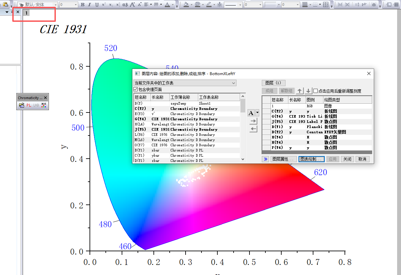Open the import-worksheet icon in Chromaticity toolbar
This screenshot has width=401, height=275.
pyautogui.click(x=22, y=105)
